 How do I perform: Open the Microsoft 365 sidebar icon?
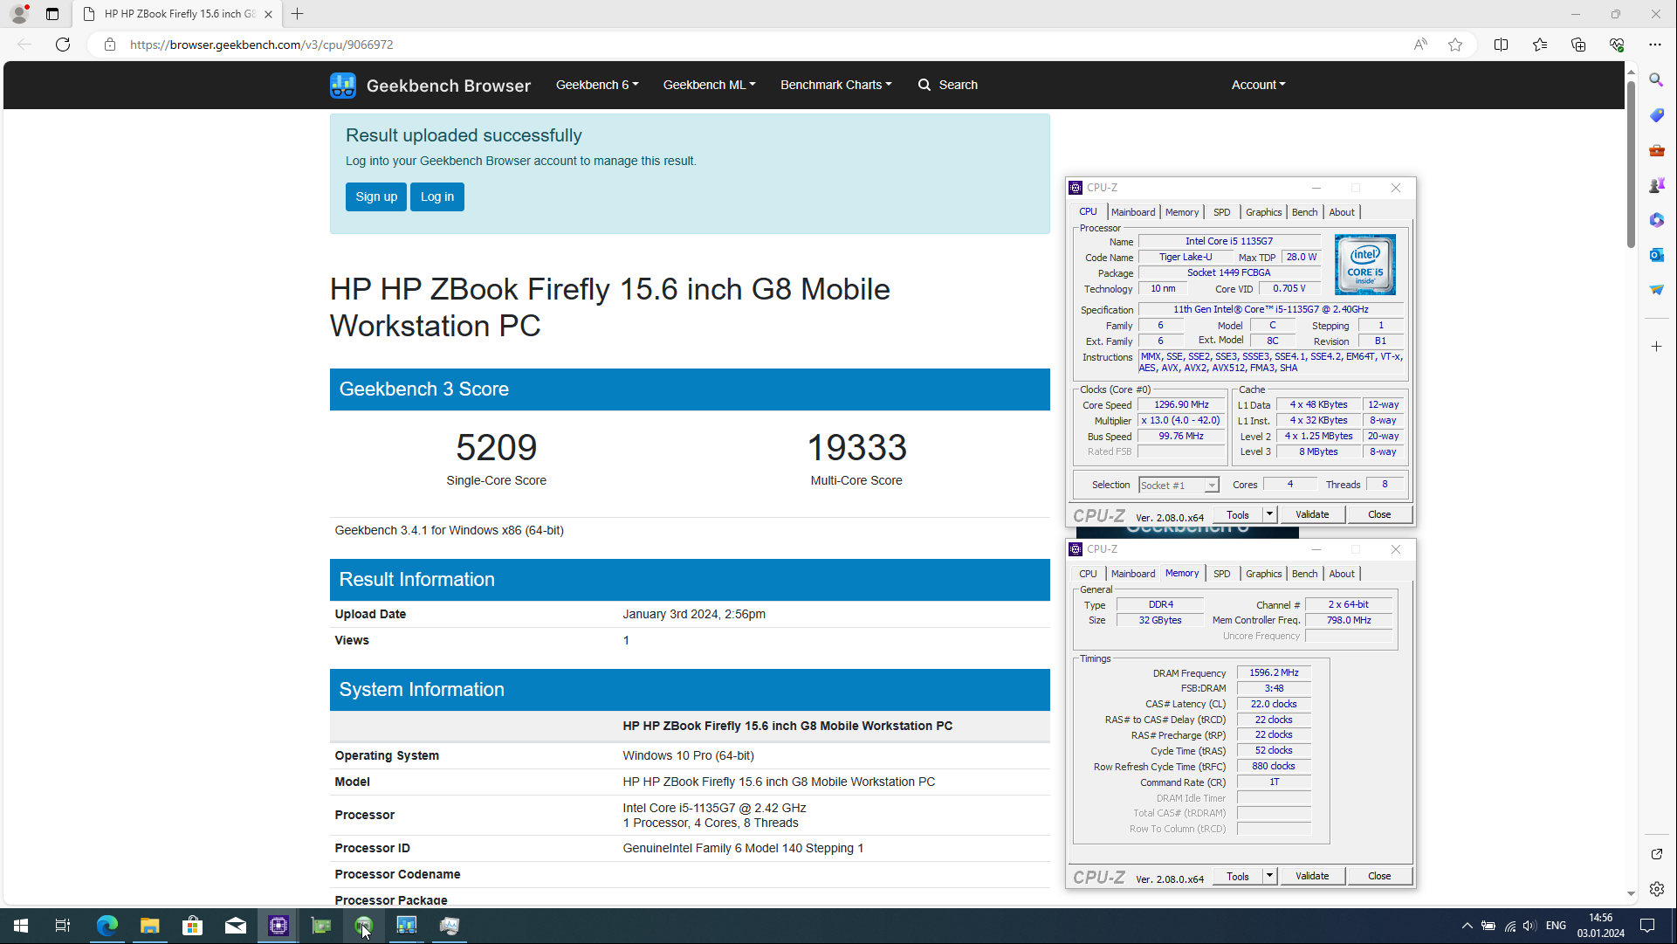click(x=1657, y=220)
